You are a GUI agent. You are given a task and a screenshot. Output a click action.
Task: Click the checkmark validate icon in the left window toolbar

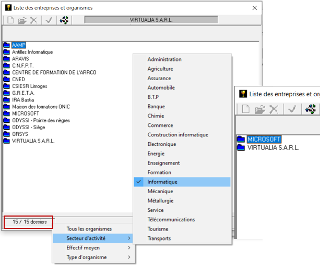49,20
